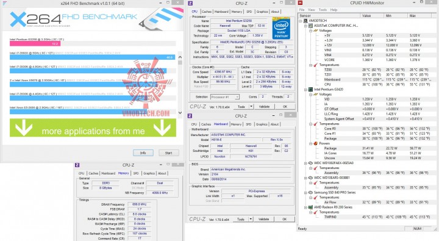The width and height of the screenshot is (439, 241).
Task: Switch to the SPD tab in the CPU-Z Mainboard window
Action: click(x=248, y=124)
